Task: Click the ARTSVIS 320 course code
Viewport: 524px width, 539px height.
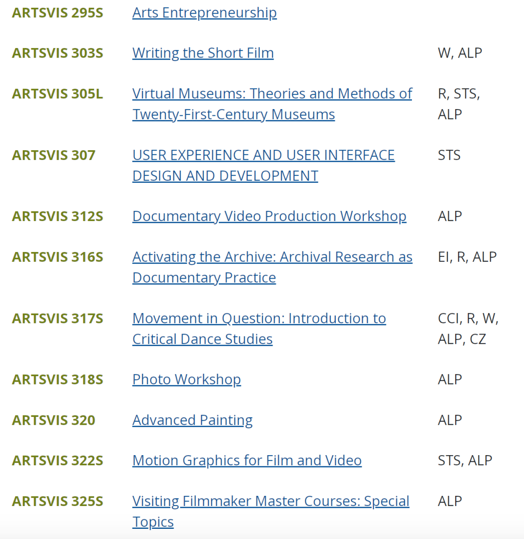Action: pyautogui.click(x=53, y=420)
